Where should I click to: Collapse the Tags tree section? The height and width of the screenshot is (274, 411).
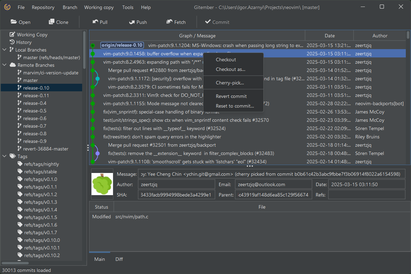[4, 156]
